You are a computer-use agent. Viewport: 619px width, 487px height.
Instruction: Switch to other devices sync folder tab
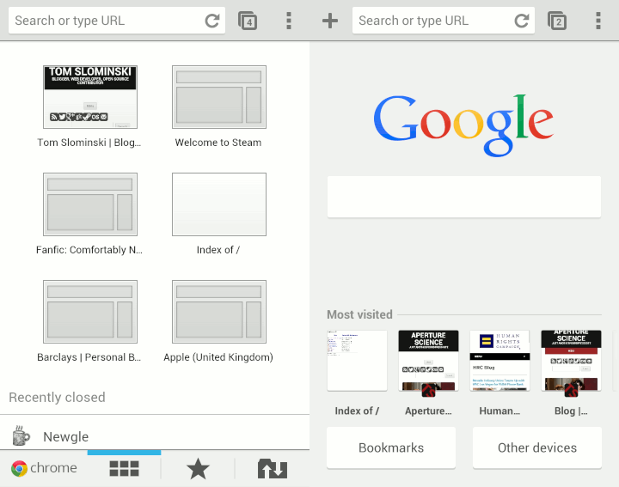pos(272,468)
